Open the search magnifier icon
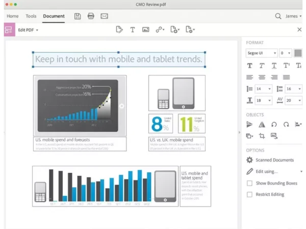 coord(278,16)
